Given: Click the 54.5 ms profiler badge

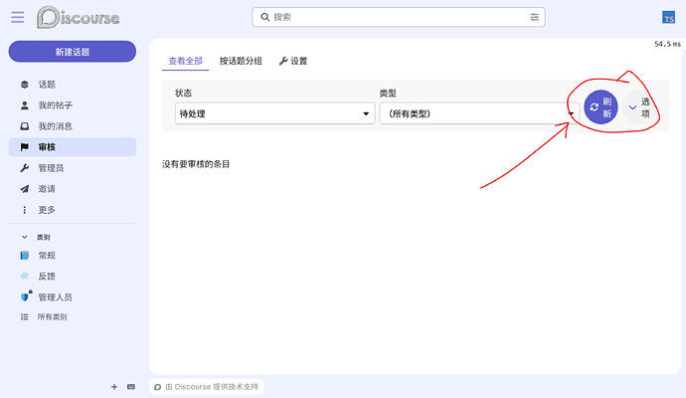Looking at the screenshot, I should coord(668,44).
